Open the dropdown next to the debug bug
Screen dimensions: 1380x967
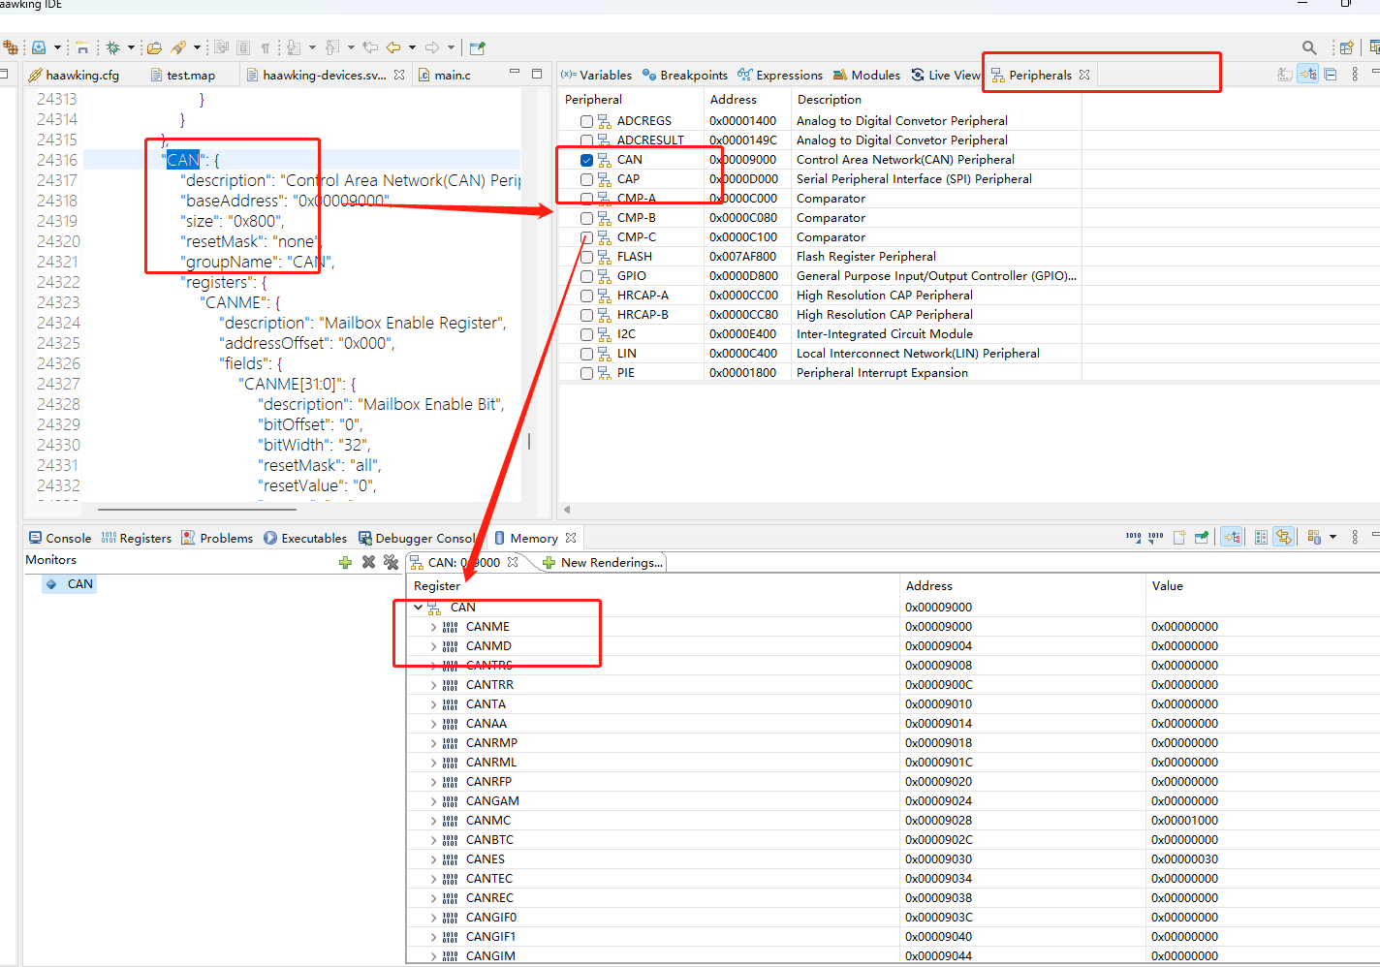(x=131, y=47)
